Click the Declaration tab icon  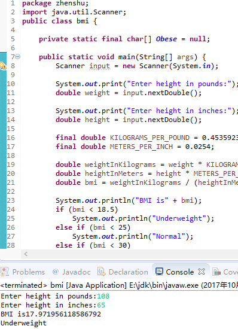(102, 272)
